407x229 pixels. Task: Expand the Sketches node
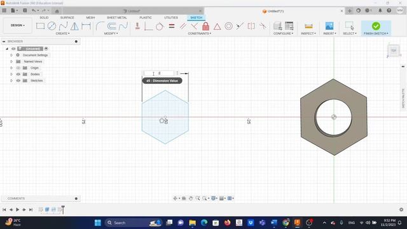(x=11, y=81)
